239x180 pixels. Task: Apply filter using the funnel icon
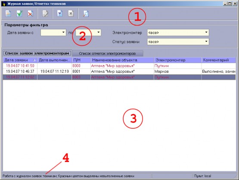click(x=59, y=14)
